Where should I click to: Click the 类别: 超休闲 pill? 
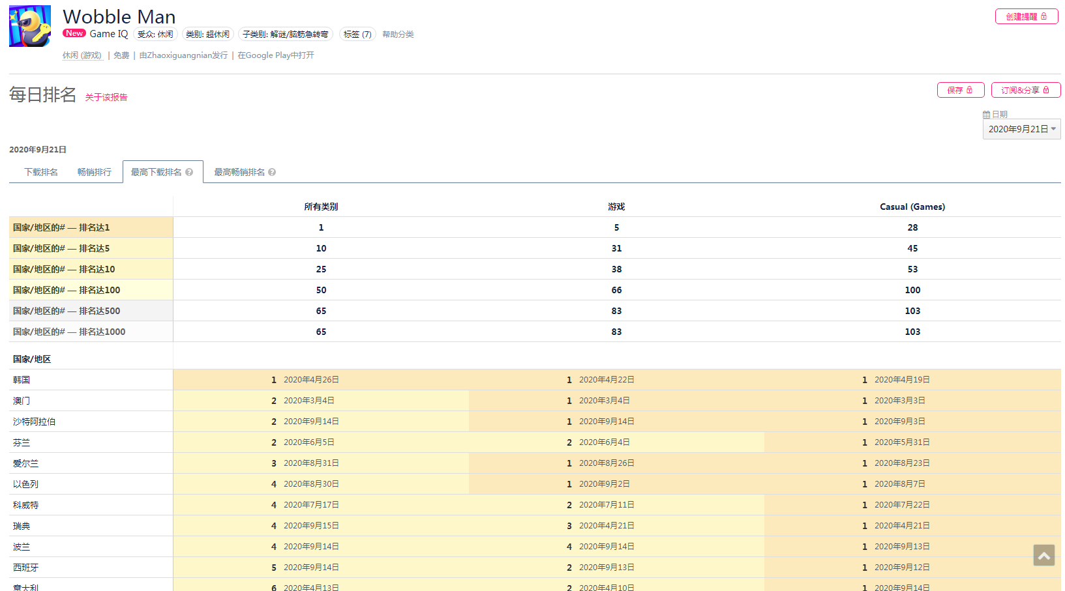coord(207,35)
